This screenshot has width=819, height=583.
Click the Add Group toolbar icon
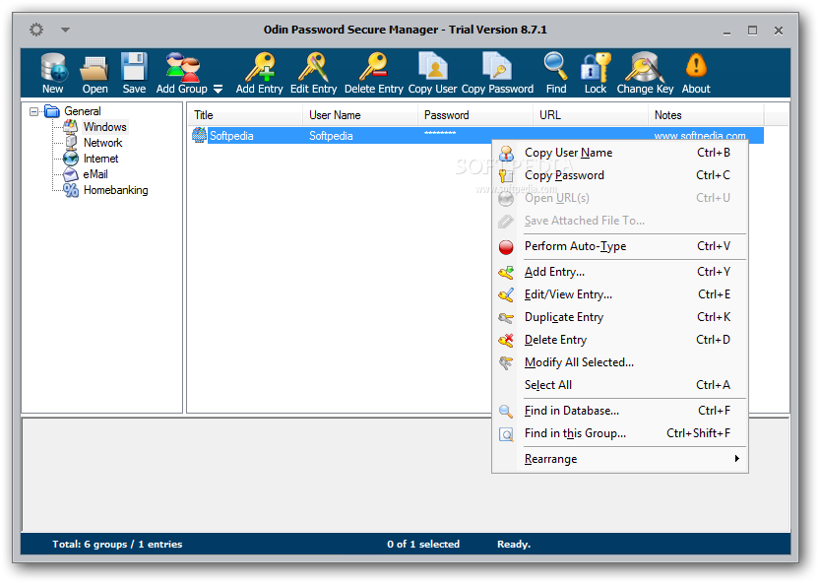(182, 73)
